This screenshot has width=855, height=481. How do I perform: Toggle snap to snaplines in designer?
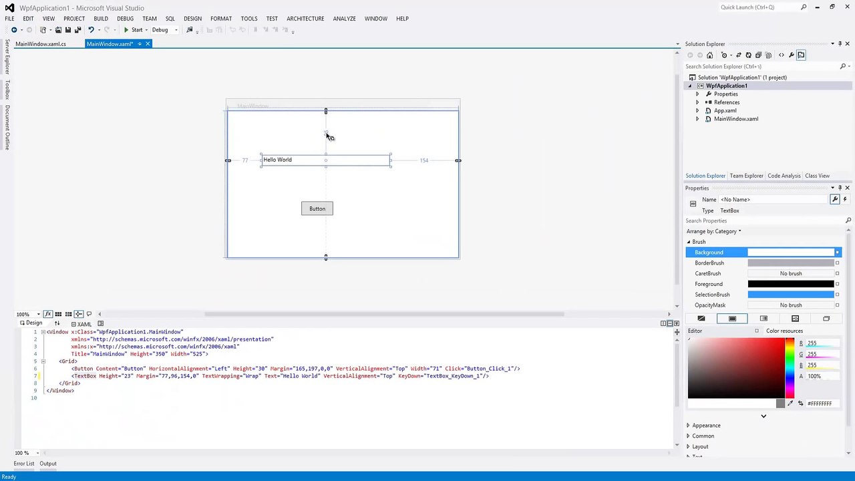78,314
